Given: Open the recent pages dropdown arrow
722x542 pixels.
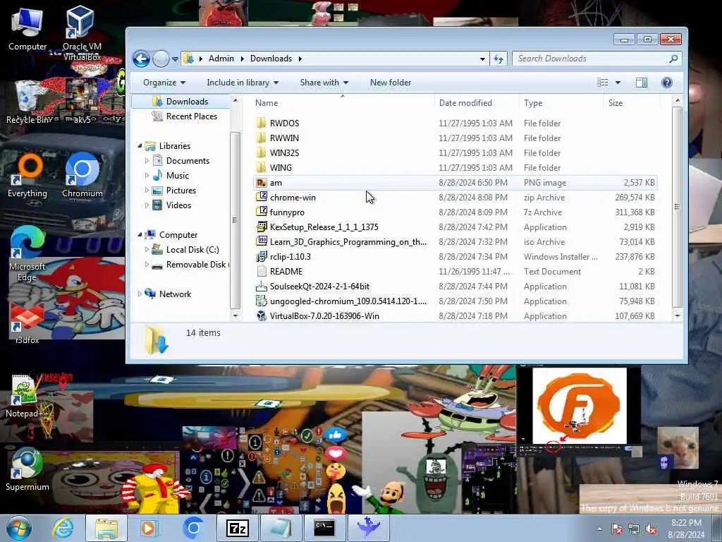Looking at the screenshot, I should [x=175, y=59].
